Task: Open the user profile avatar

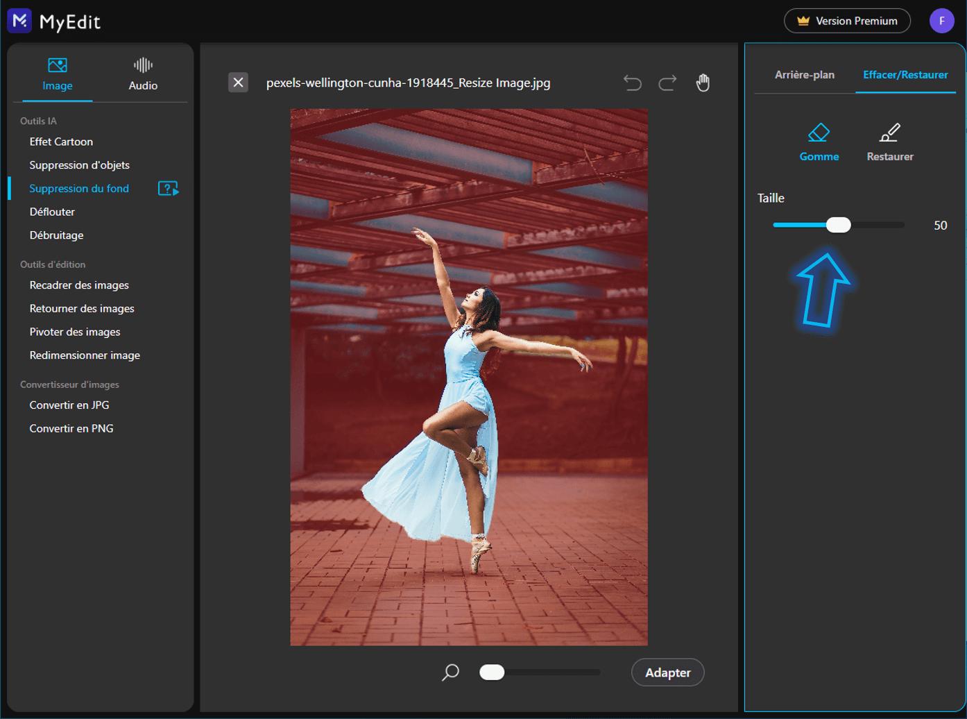Action: point(941,21)
